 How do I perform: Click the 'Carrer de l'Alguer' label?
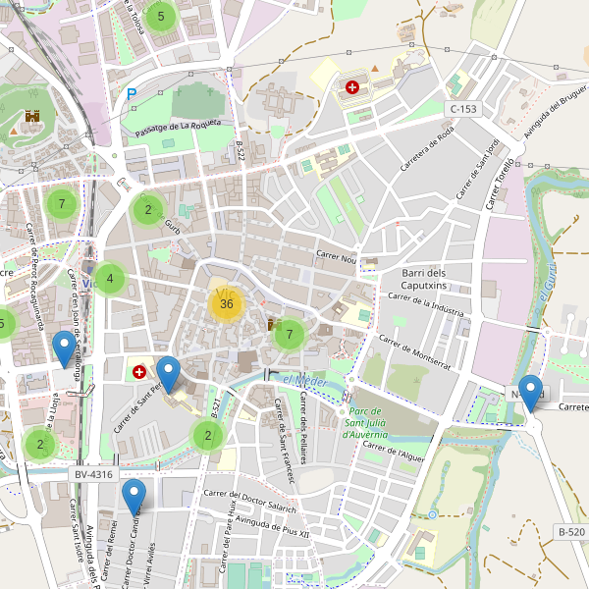[x=394, y=452]
